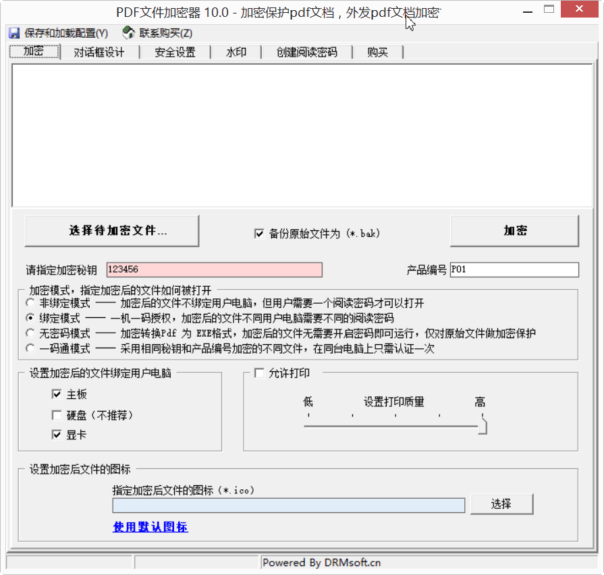Click the 使用默认图标 link

coord(150,527)
